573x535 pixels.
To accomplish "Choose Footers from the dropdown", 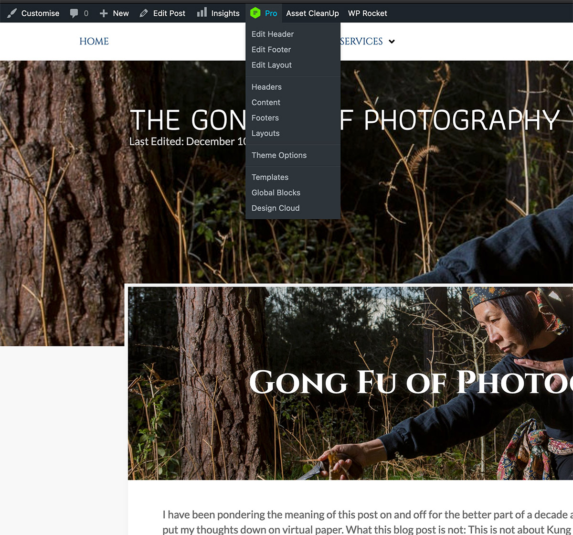I will (x=265, y=118).
